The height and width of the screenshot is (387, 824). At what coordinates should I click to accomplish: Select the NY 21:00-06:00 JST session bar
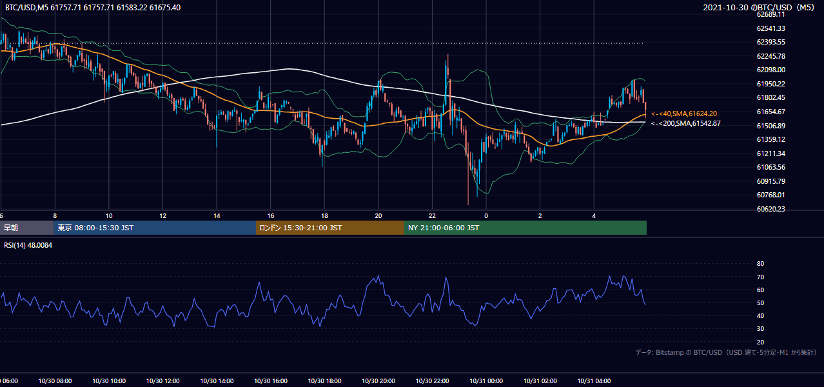(525, 228)
